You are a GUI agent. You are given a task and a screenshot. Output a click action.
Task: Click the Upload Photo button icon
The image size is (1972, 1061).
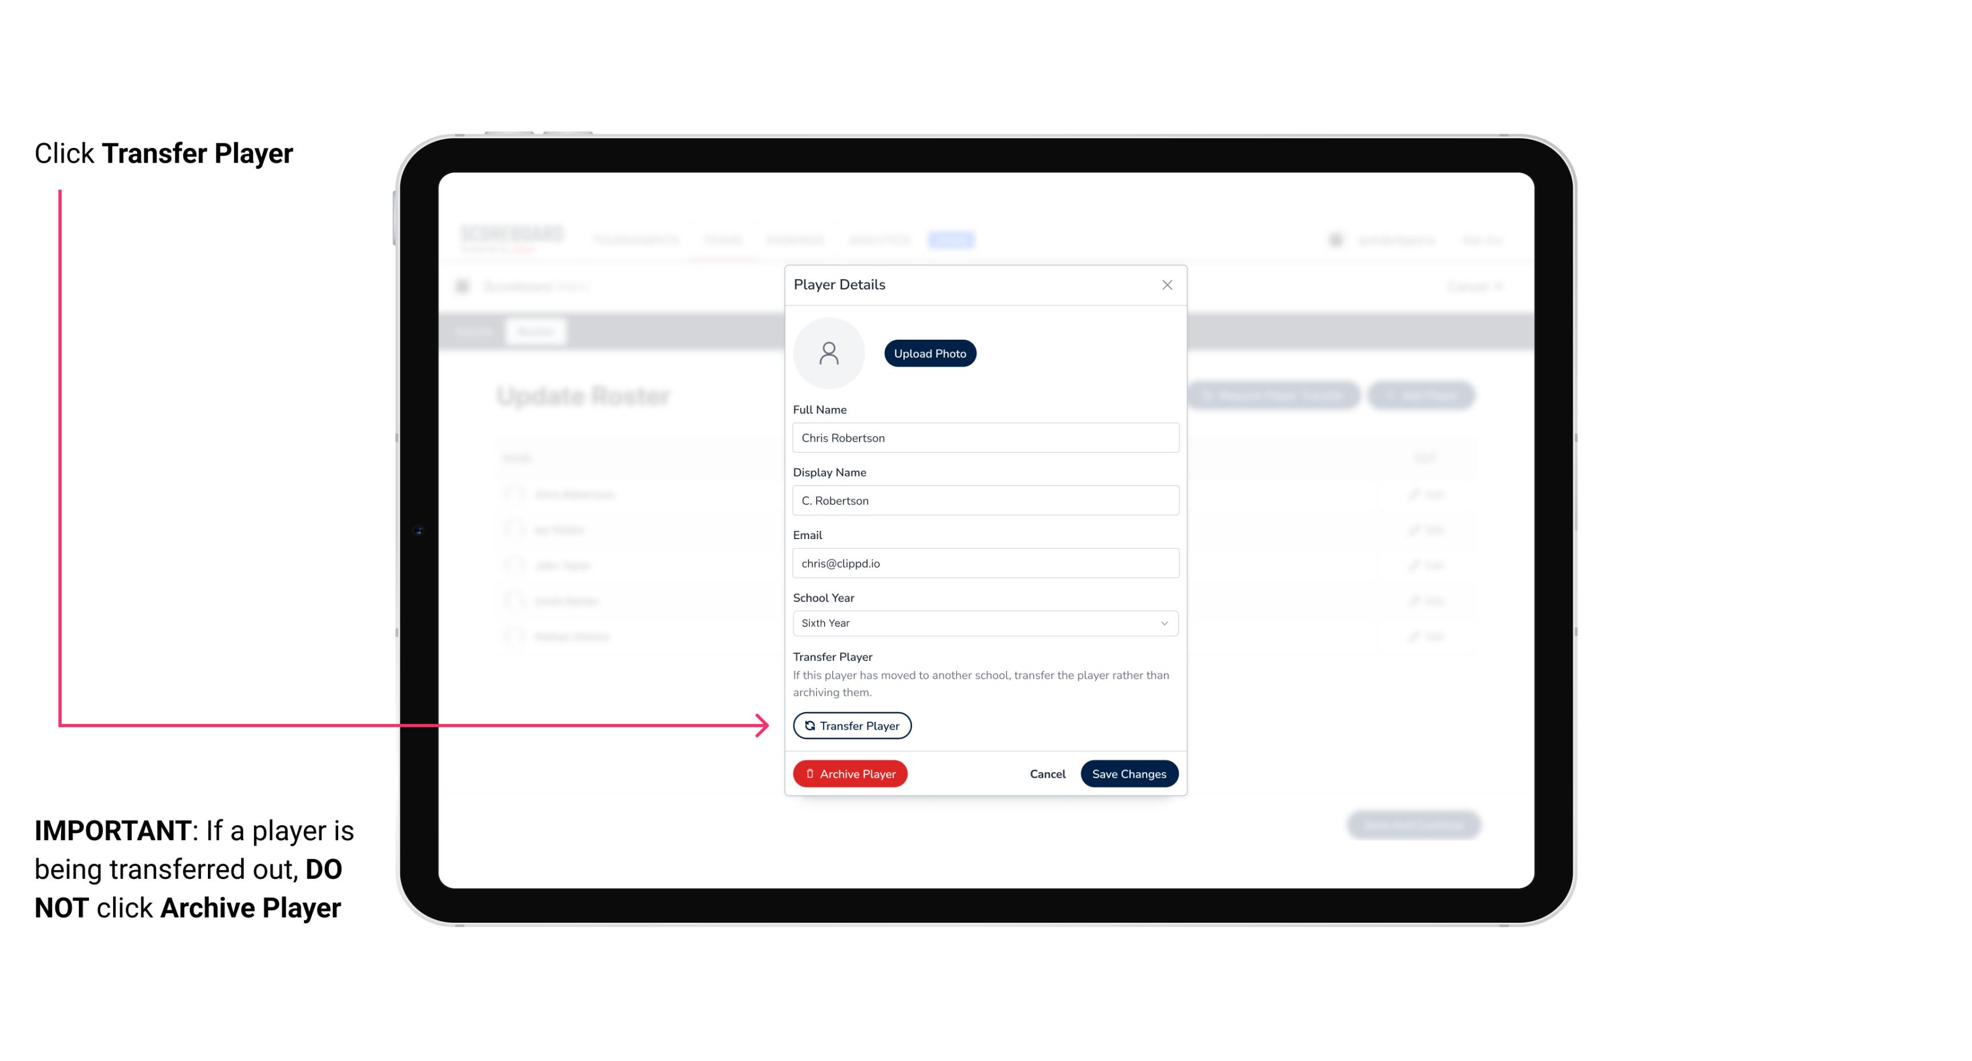click(x=930, y=353)
